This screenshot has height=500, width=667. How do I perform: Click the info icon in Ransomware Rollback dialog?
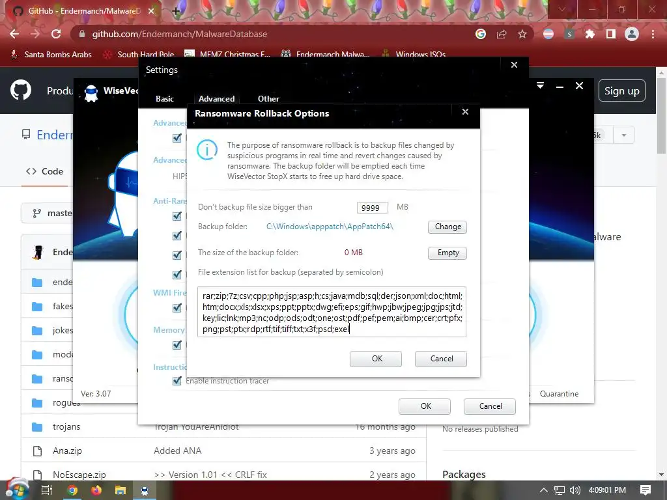point(207,150)
